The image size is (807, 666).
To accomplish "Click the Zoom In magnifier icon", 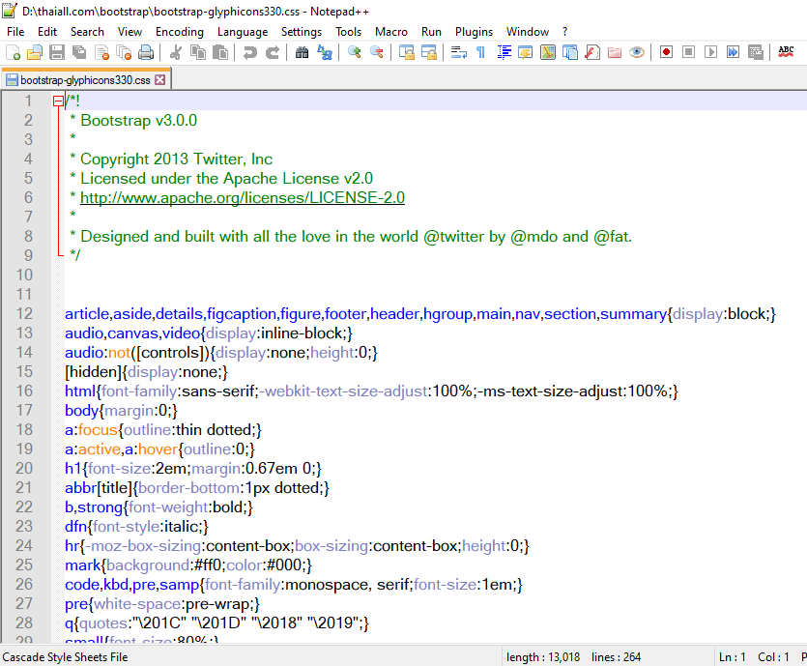I will tap(355, 52).
